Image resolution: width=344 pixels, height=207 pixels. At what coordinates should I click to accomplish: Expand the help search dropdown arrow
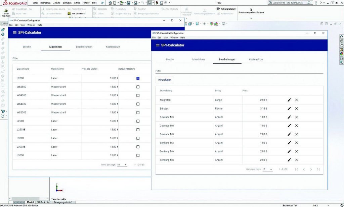[x=312, y=3]
